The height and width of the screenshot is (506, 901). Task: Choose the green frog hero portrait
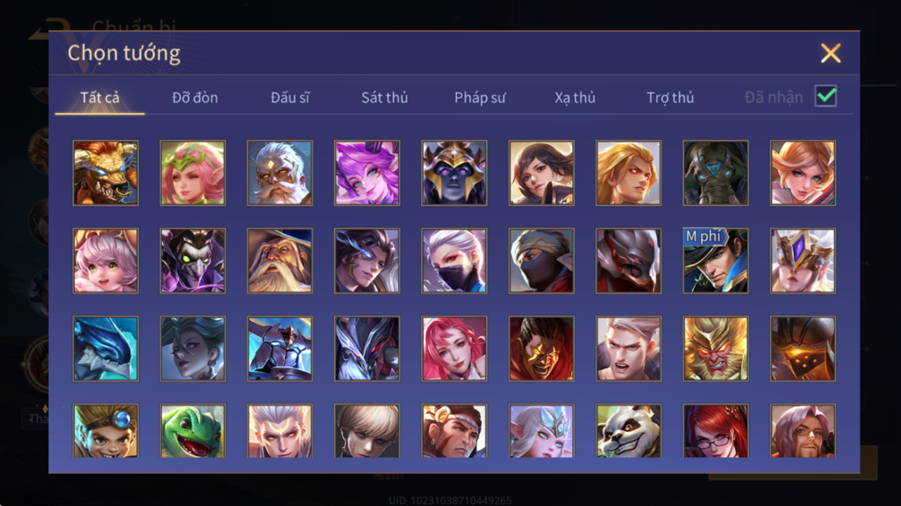(x=193, y=431)
